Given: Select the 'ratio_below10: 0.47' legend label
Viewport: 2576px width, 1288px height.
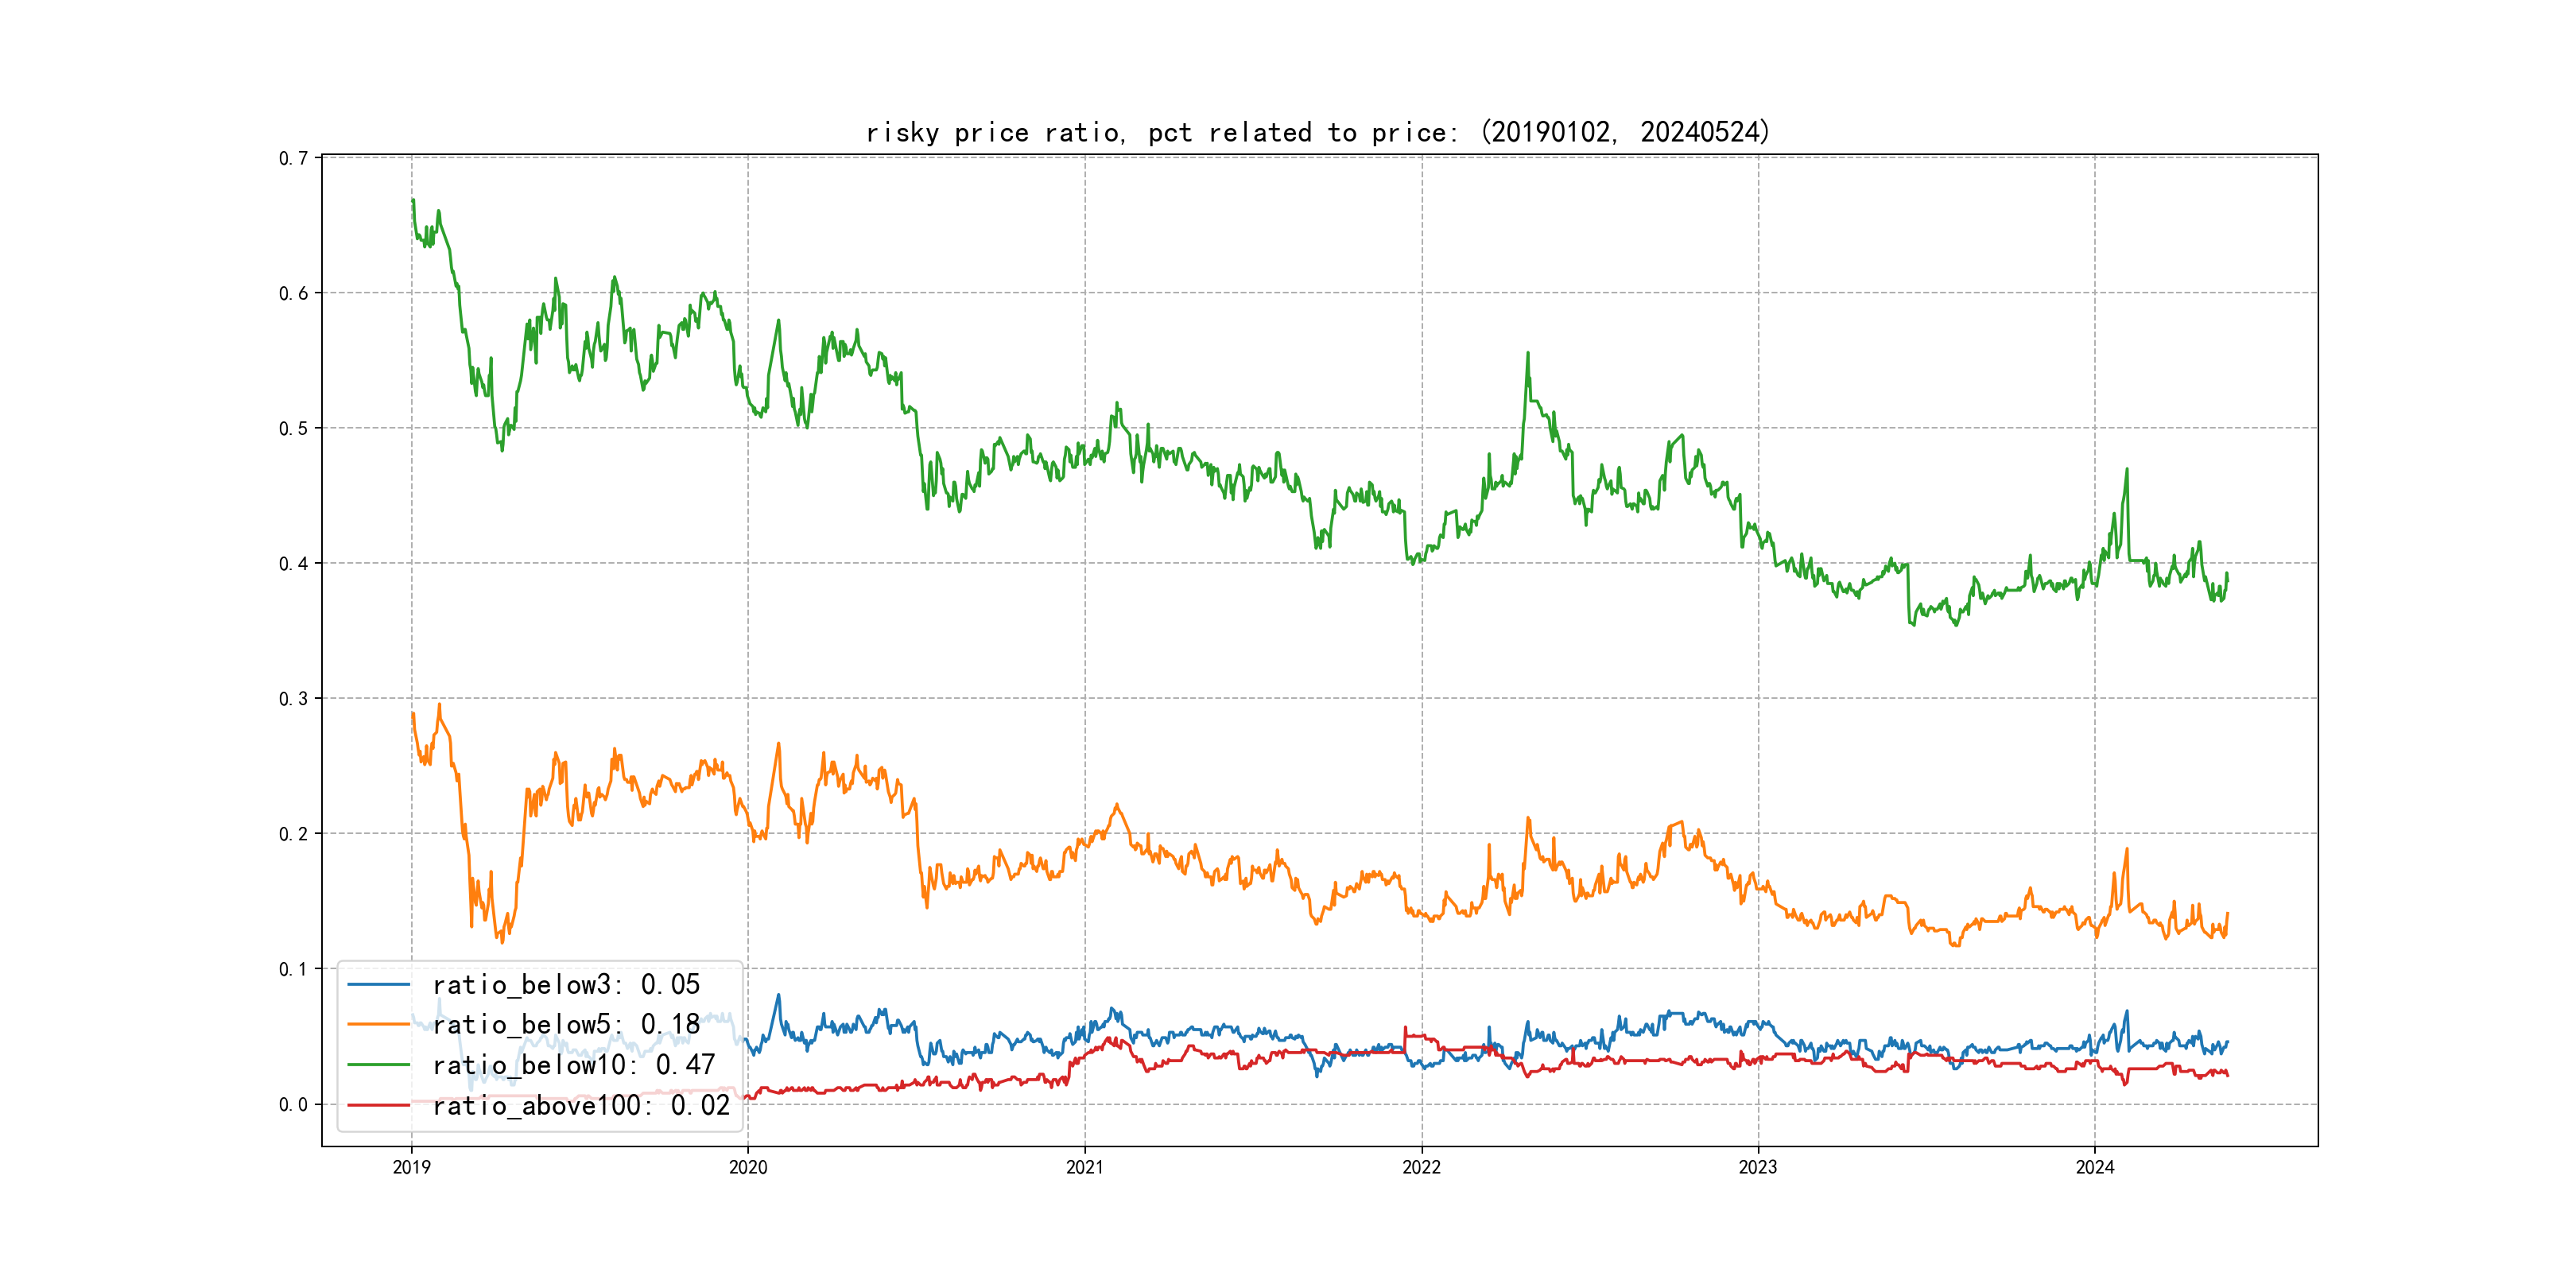Looking at the screenshot, I should coord(573,1065).
